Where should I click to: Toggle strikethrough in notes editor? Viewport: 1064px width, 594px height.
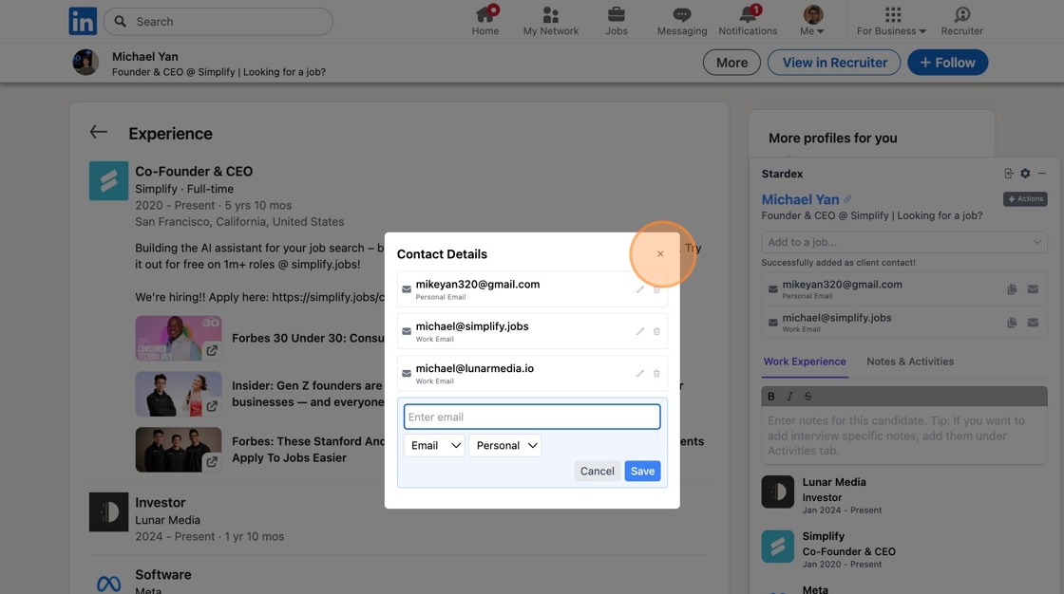pyautogui.click(x=807, y=396)
